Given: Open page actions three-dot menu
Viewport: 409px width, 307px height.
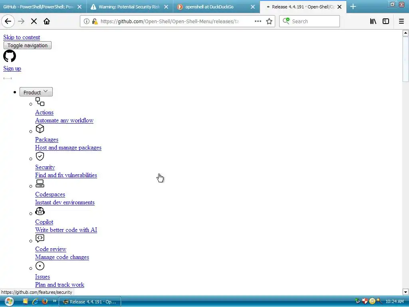Looking at the screenshot, I should point(258,22).
